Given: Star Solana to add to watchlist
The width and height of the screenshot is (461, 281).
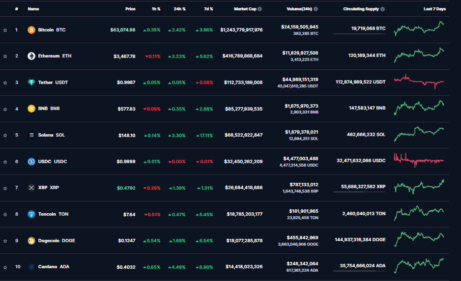Looking at the screenshot, I should pos(5,135).
